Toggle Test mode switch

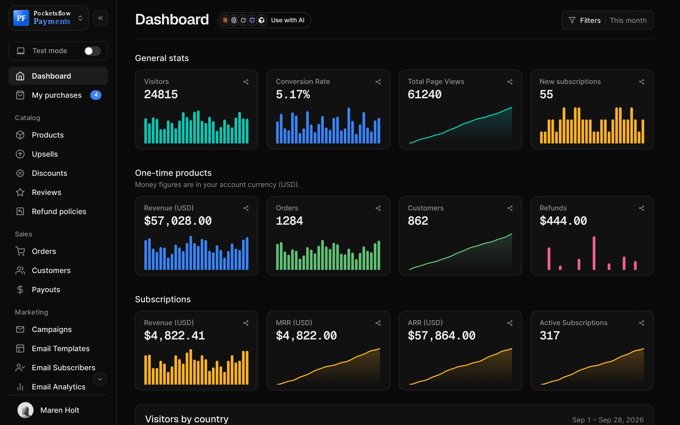92,51
